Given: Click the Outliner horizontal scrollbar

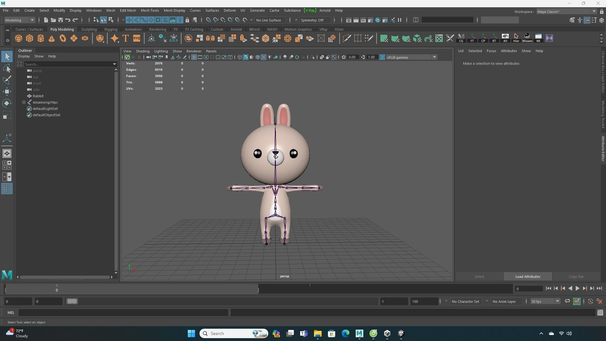Looking at the screenshot, I should pos(65,277).
